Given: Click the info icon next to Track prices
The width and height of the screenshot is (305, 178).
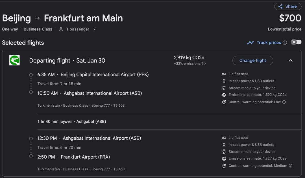Looking at the screenshot, I should (x=285, y=43).
